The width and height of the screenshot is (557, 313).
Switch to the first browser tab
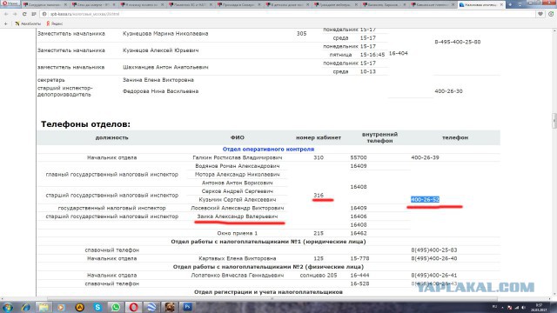point(44,4)
